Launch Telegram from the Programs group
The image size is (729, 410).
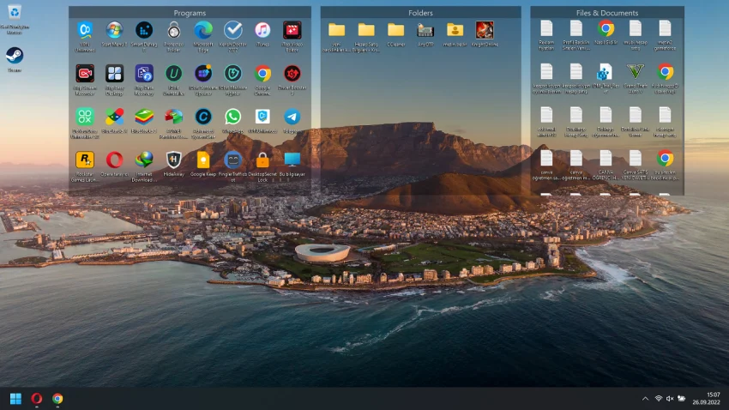point(292,117)
